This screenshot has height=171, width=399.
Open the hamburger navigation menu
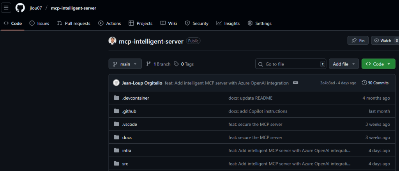click(x=6, y=8)
